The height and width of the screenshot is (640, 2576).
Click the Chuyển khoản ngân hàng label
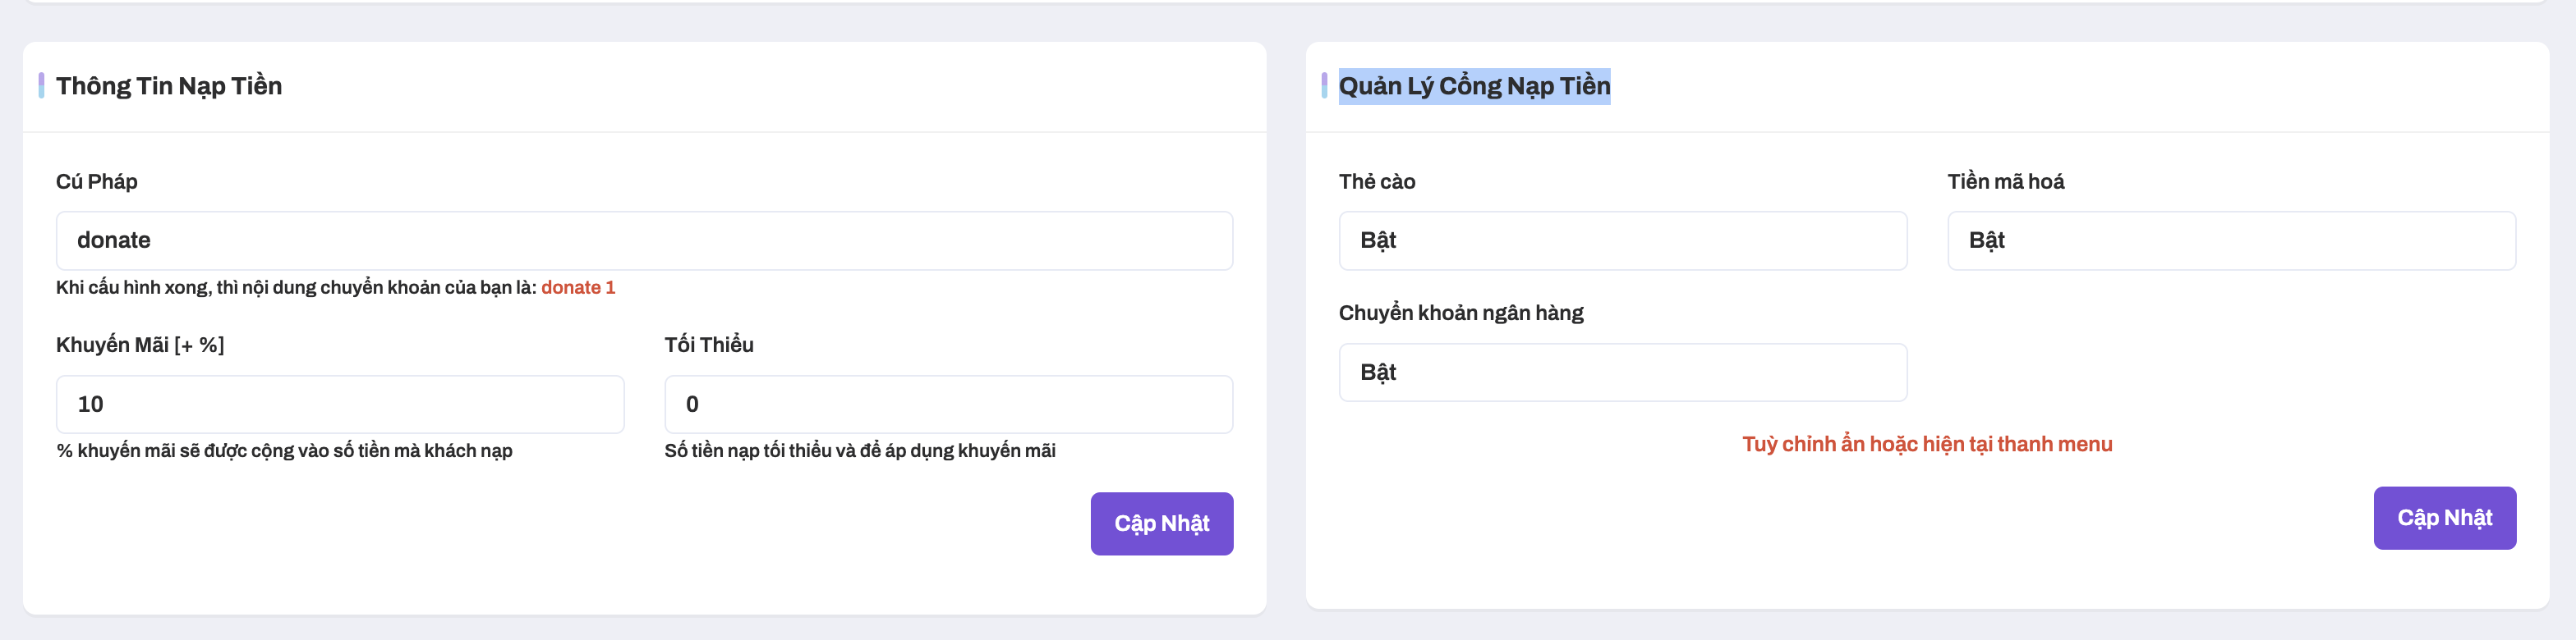pyautogui.click(x=1461, y=313)
